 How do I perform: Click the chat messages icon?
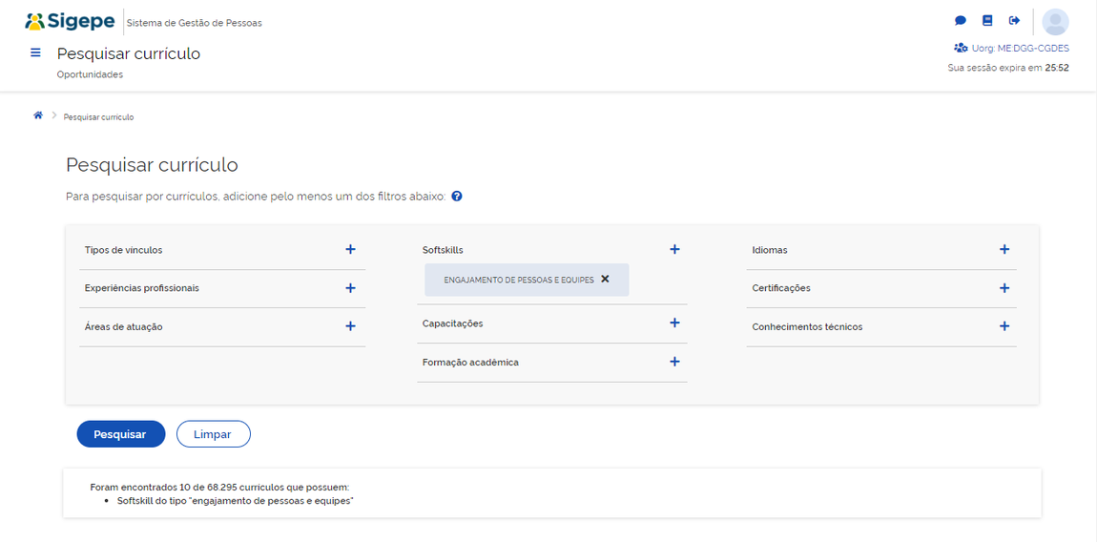click(x=961, y=21)
